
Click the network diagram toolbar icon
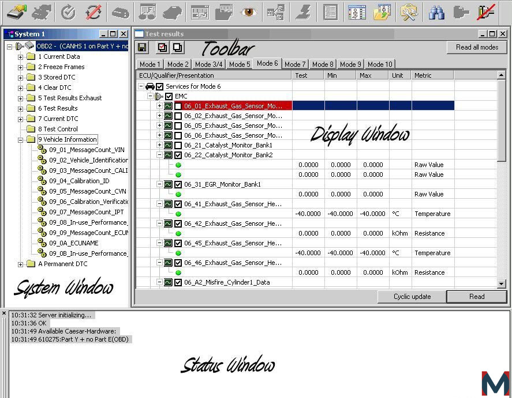[276, 13]
